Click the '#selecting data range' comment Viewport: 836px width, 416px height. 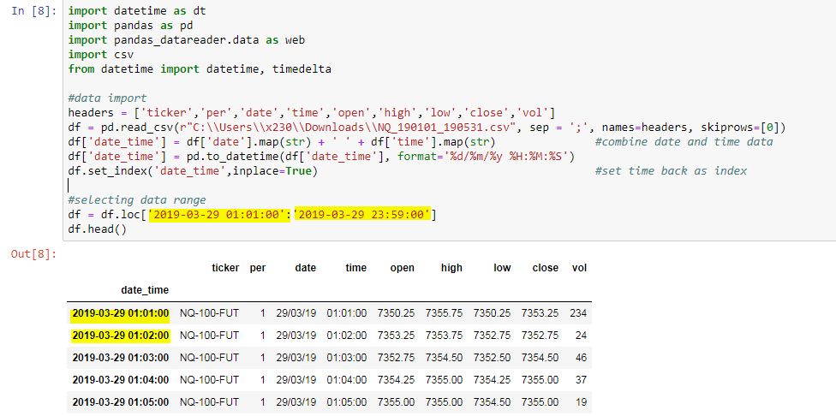[x=137, y=199]
